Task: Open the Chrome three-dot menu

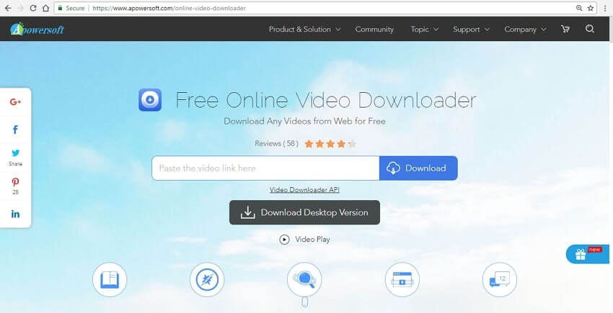Action: [605, 8]
